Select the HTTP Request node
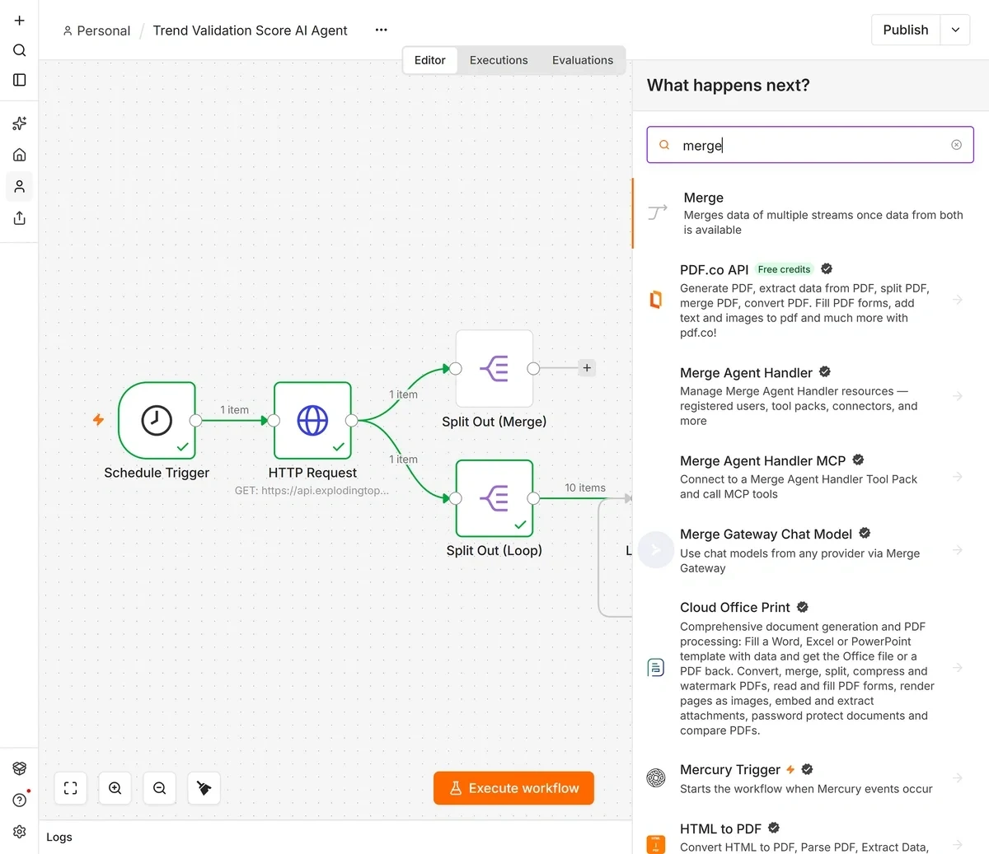 [312, 420]
